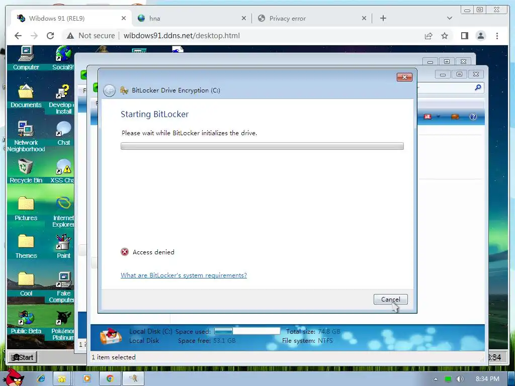Click the "Space free: 53.1 GB" text
This screenshot has width=515, height=386.
[207, 341]
